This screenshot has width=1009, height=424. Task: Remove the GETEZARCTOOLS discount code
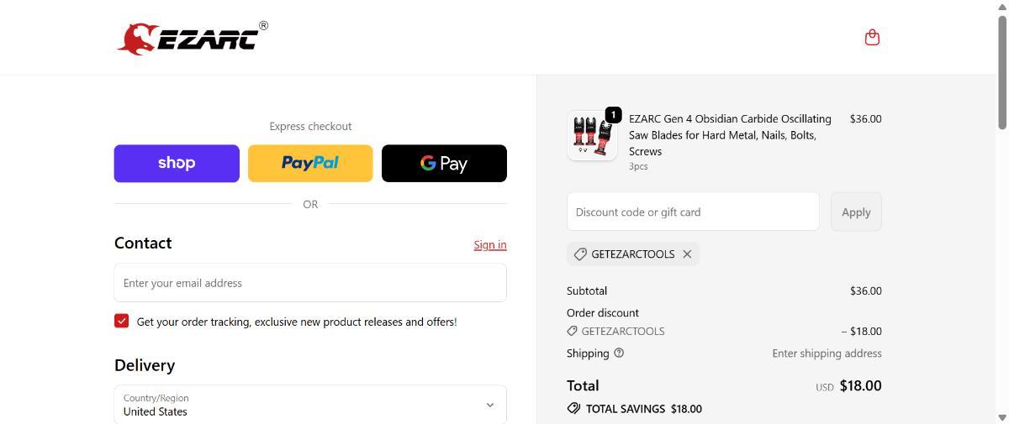click(x=687, y=254)
